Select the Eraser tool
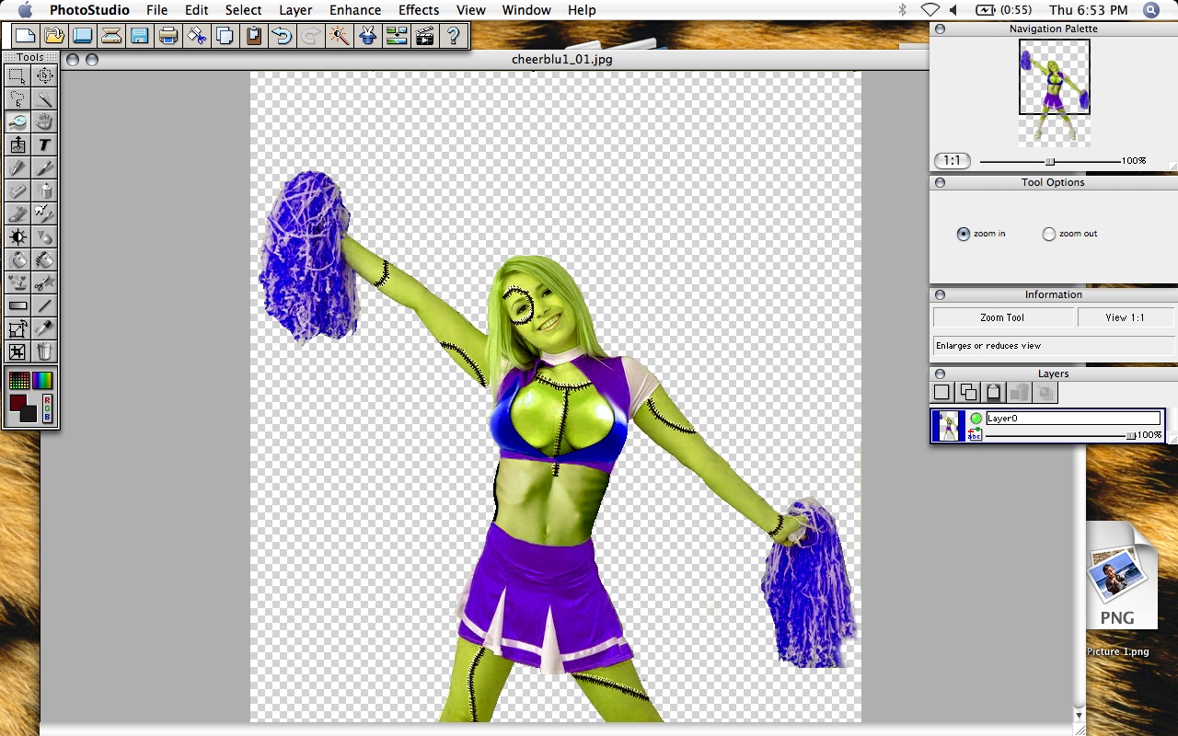 click(x=17, y=190)
